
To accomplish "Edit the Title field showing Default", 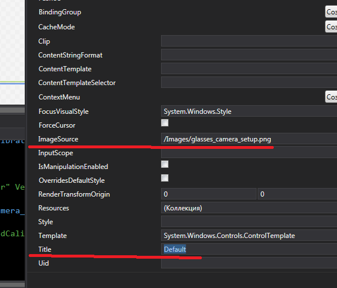I will [x=249, y=249].
